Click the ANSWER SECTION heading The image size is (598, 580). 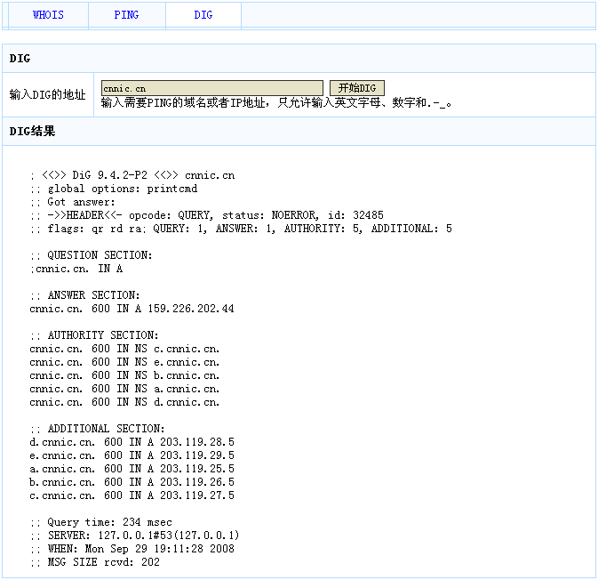84,295
